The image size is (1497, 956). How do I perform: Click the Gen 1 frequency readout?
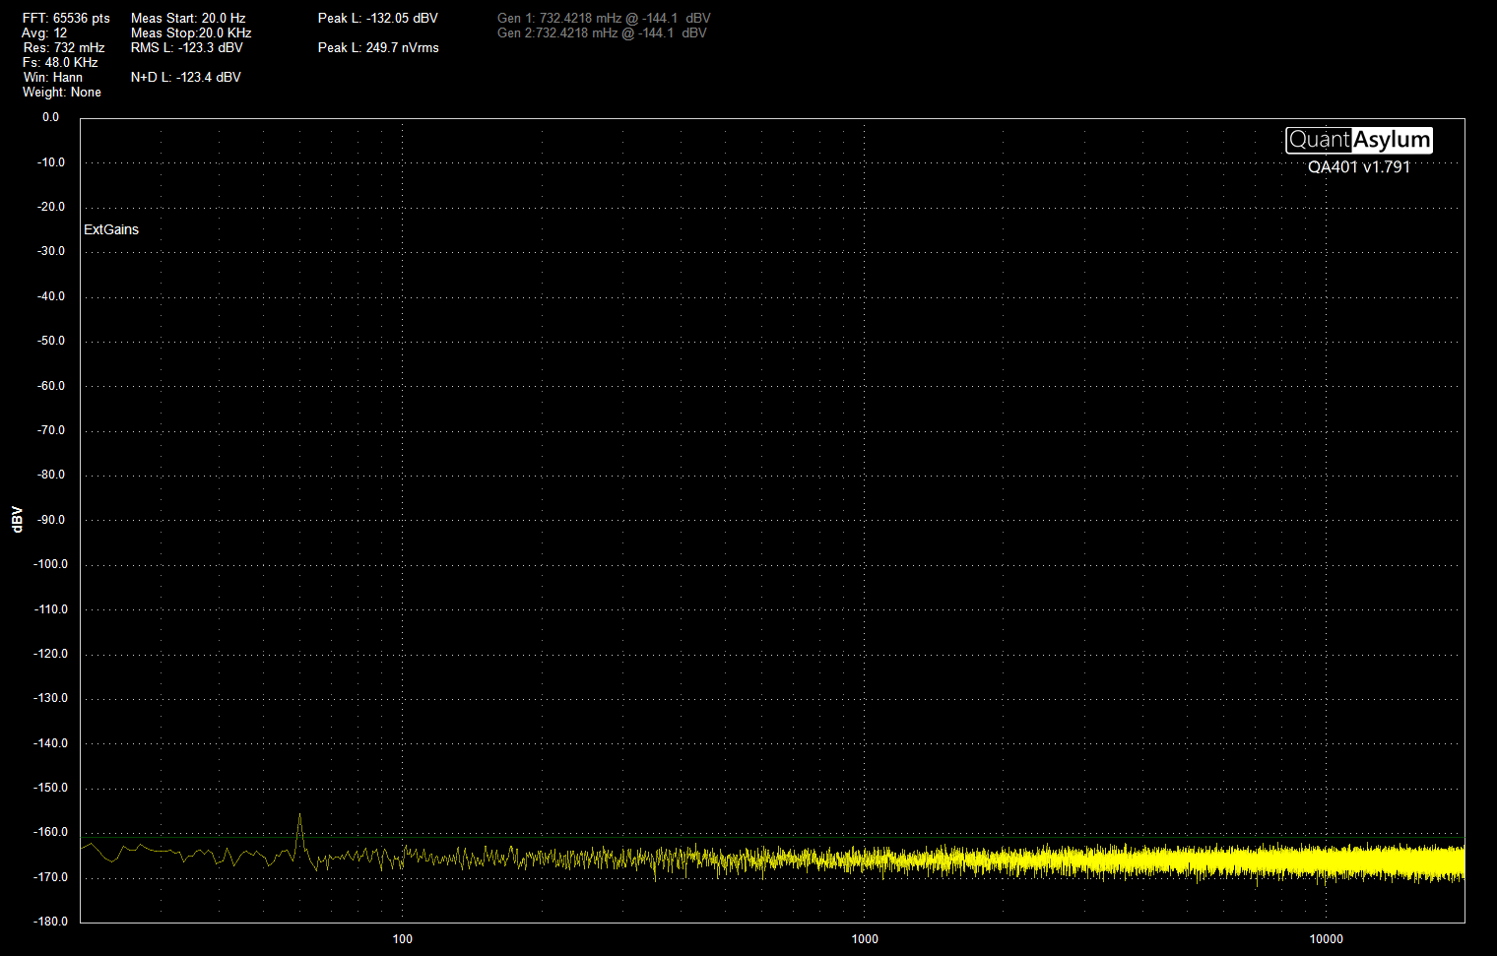[x=604, y=19]
